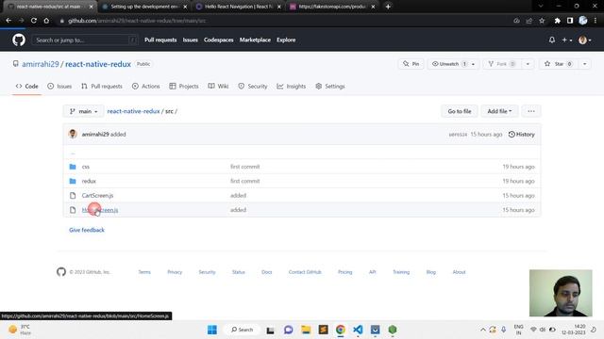Open Pull requests in the top navigation
This screenshot has width=604, height=339.
(x=160, y=40)
